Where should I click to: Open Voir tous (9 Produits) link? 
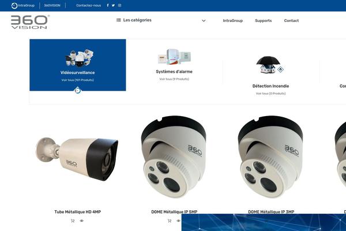174,79
